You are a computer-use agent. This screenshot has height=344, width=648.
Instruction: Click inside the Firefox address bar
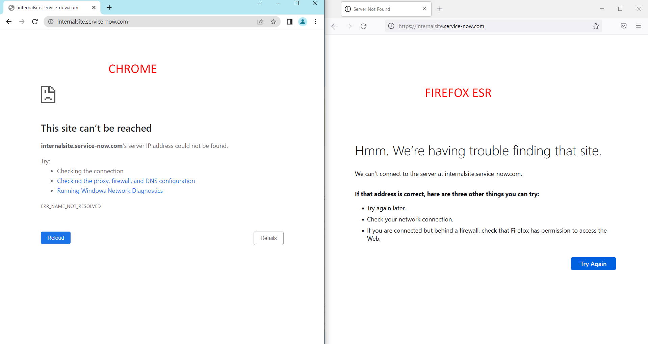point(490,26)
